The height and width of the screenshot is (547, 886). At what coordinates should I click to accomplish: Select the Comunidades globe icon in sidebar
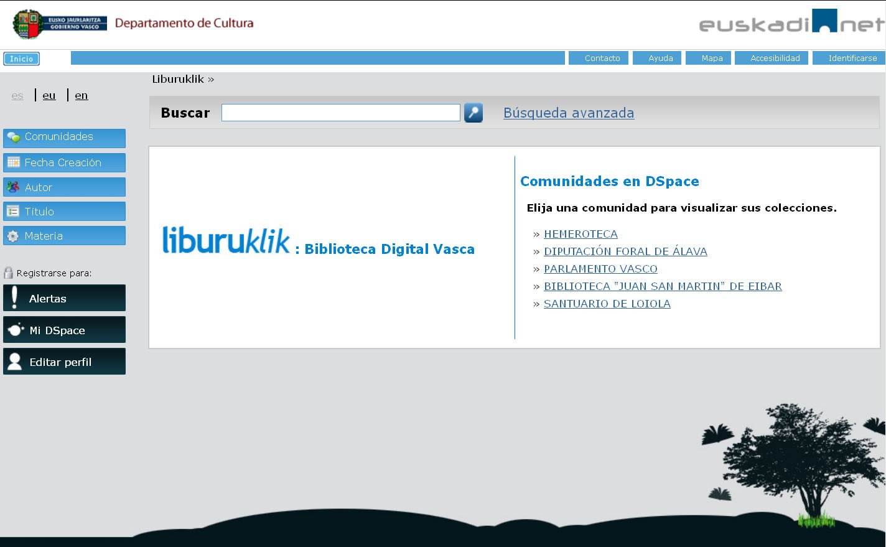pyautogui.click(x=12, y=137)
